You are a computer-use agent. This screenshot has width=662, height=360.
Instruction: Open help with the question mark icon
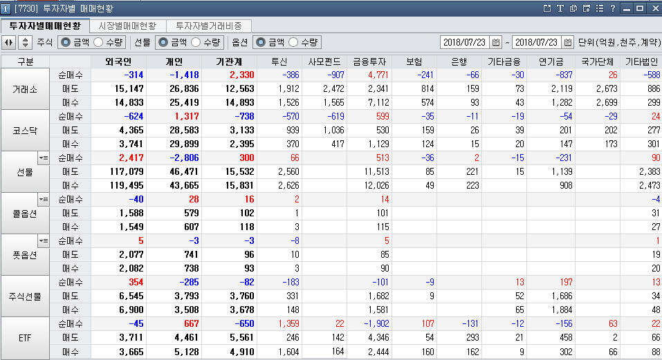(613, 8)
